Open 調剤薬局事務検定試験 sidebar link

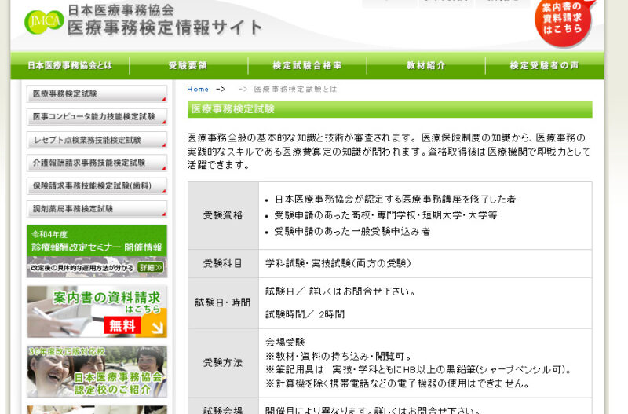pos(97,209)
